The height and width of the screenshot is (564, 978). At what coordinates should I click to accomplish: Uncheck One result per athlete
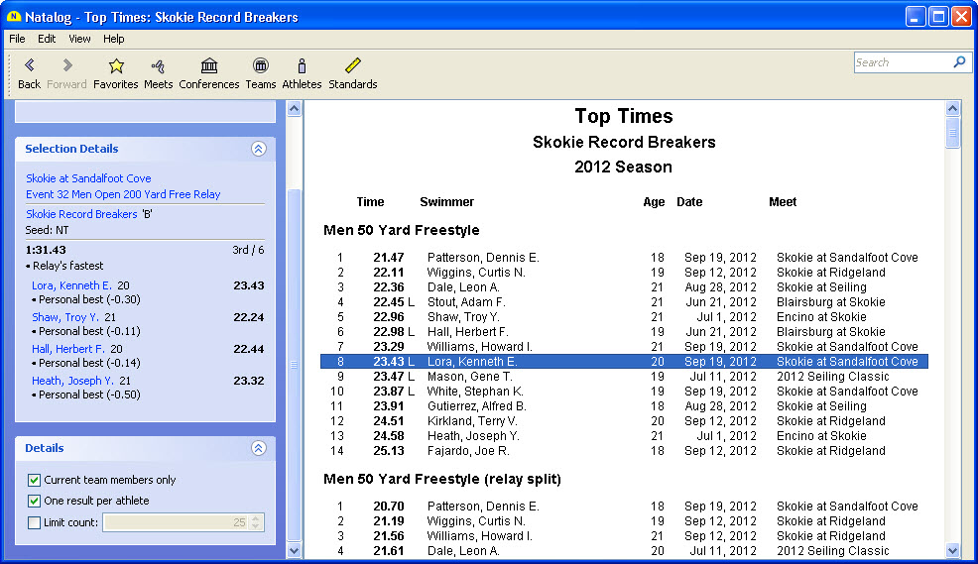tap(35, 502)
